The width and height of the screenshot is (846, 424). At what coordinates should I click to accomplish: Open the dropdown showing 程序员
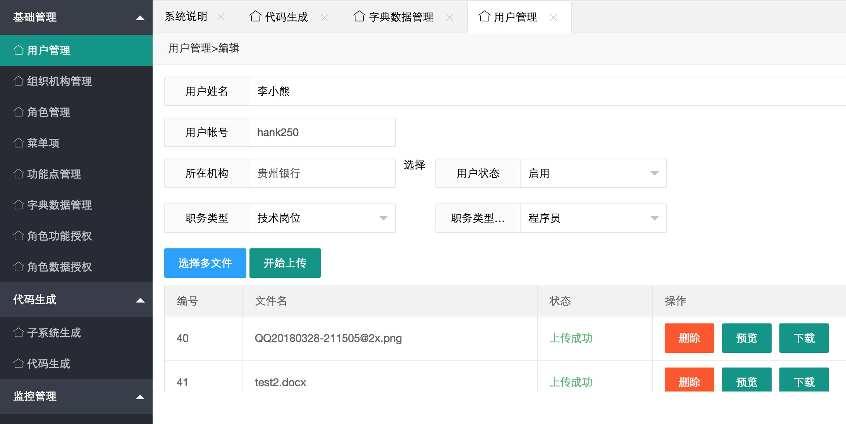point(593,218)
